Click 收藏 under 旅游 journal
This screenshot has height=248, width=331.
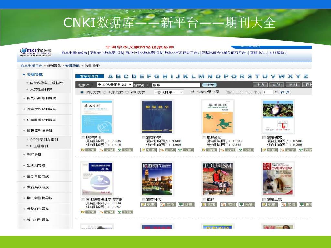click(209, 204)
